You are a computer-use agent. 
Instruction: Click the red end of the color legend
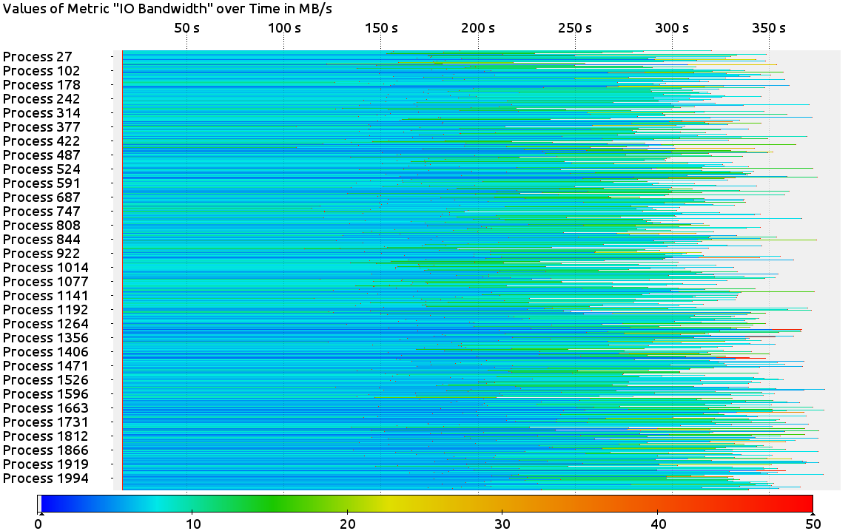click(803, 504)
